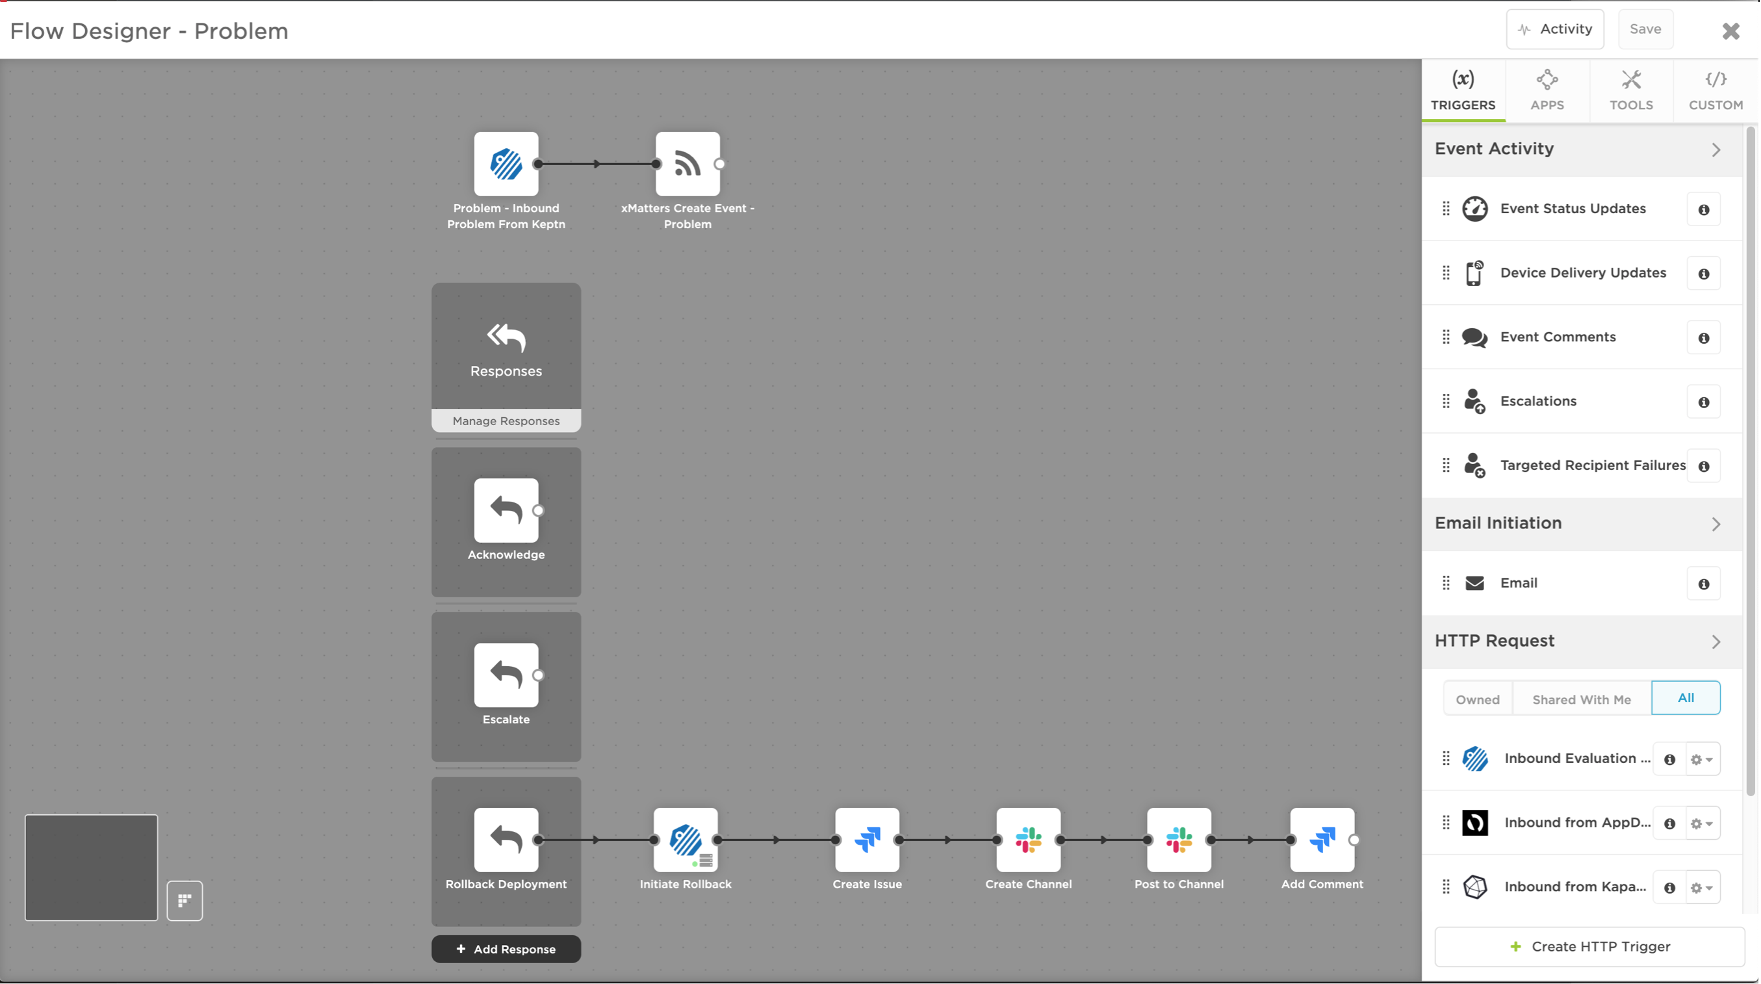1761x984 pixels.
Task: Select the xMatters Create Event step icon
Action: [687, 164]
